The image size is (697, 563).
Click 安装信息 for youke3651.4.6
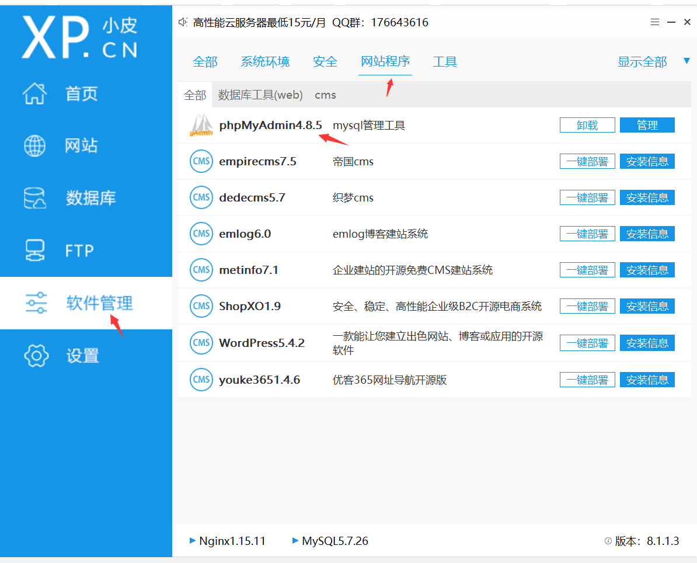click(x=647, y=380)
